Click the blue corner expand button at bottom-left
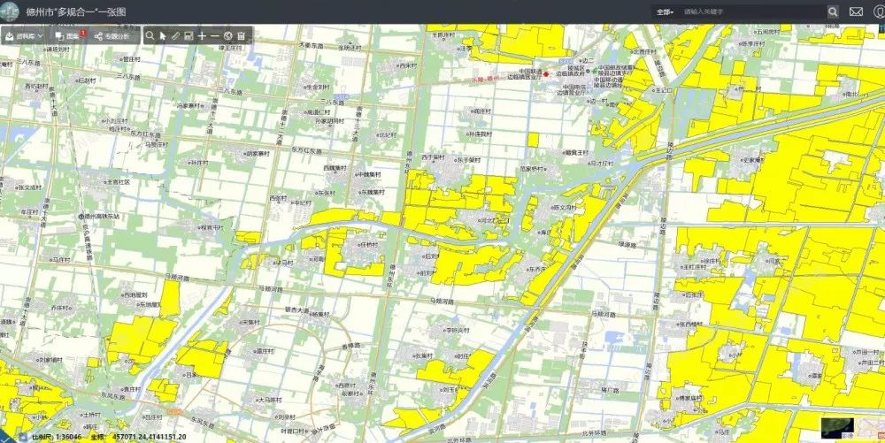This screenshot has width=885, height=443. tap(4, 438)
